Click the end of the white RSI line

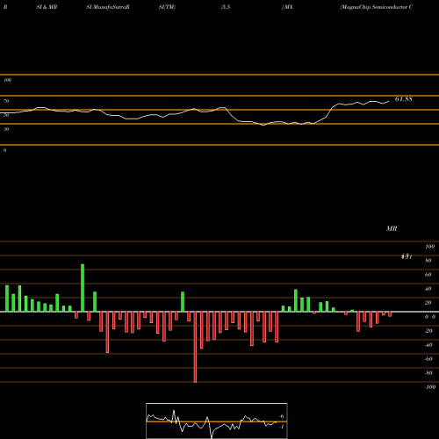(x=389, y=102)
